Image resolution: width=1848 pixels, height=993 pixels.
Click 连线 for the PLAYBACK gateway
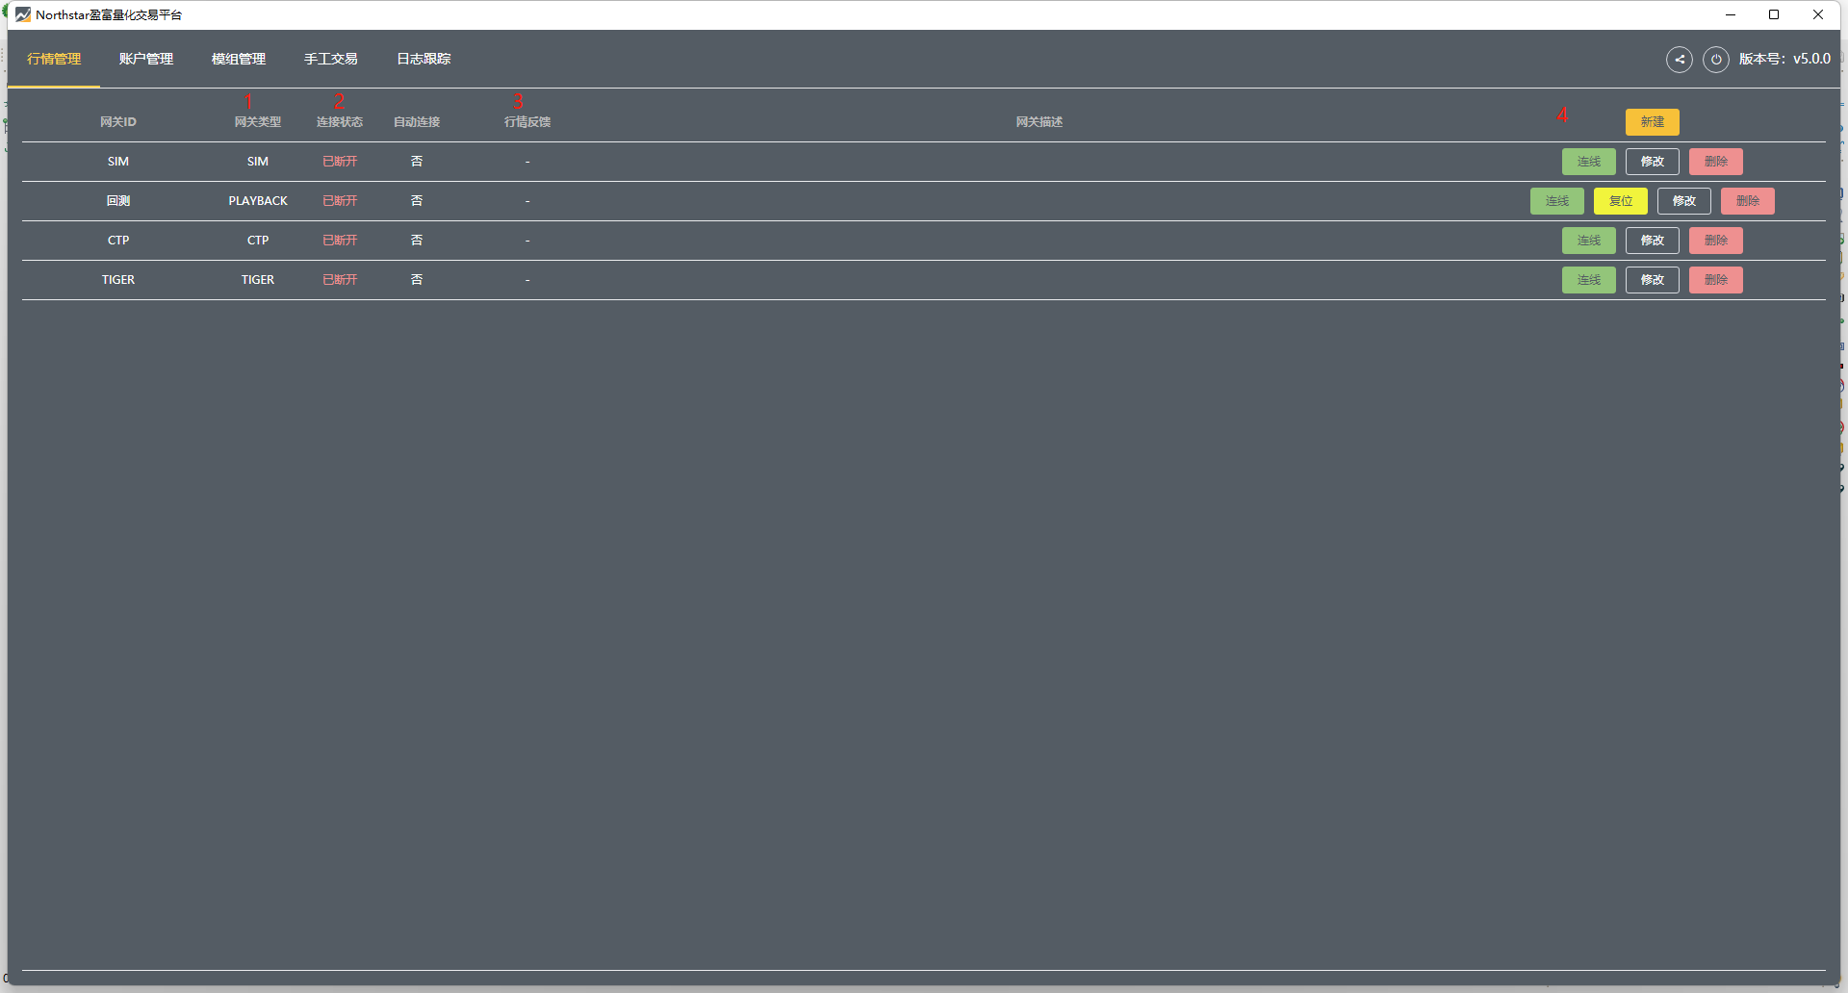pyautogui.click(x=1556, y=201)
